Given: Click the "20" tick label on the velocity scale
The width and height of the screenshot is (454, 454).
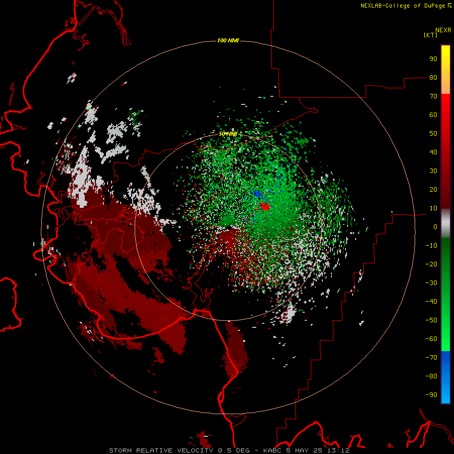Looking at the screenshot, I should click(x=433, y=189).
